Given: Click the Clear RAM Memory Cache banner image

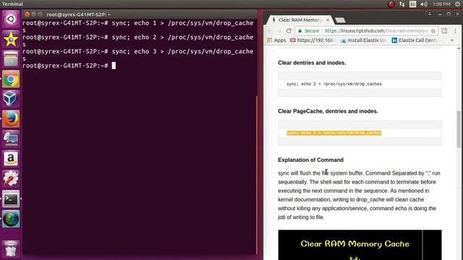Looking at the screenshot, I should click(x=360, y=245).
